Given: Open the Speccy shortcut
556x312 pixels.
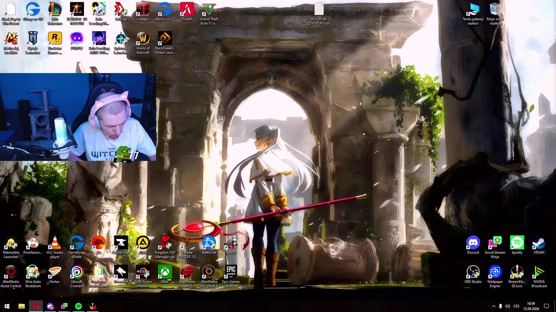Looking at the screenshot, I should (x=231, y=246).
